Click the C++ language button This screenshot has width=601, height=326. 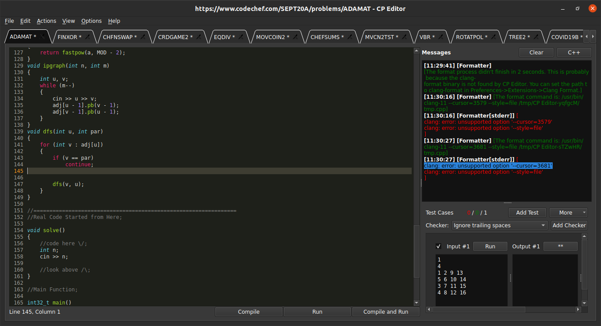pyautogui.click(x=574, y=52)
